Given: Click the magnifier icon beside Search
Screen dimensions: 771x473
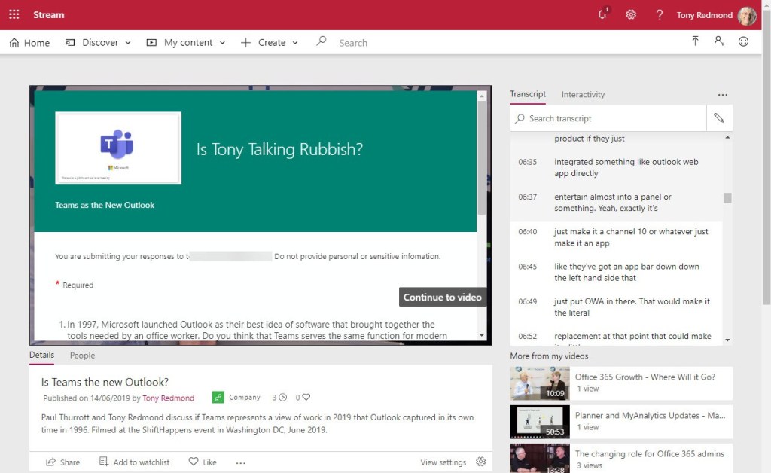Looking at the screenshot, I should coord(321,41).
